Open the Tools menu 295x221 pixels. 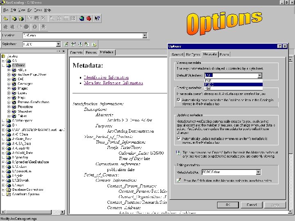point(38,10)
